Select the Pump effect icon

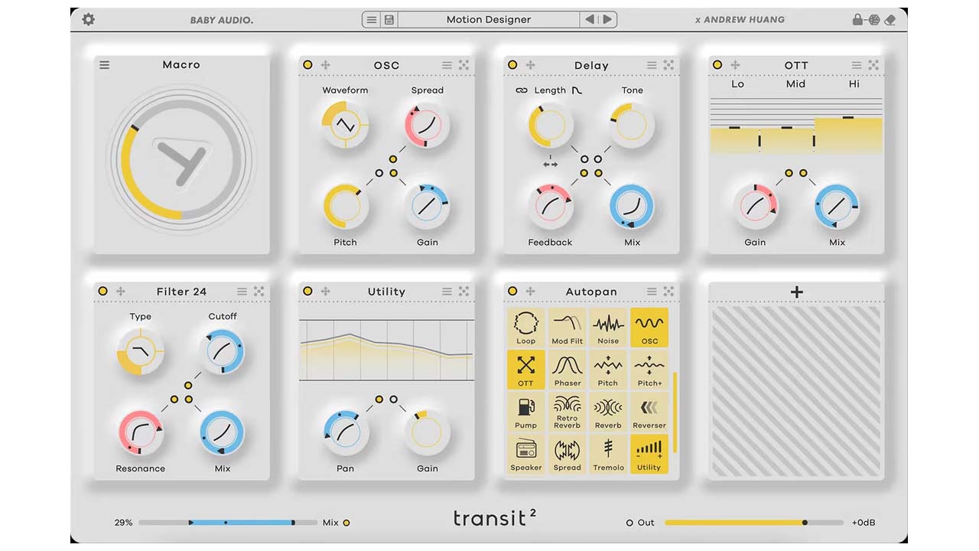coord(525,412)
